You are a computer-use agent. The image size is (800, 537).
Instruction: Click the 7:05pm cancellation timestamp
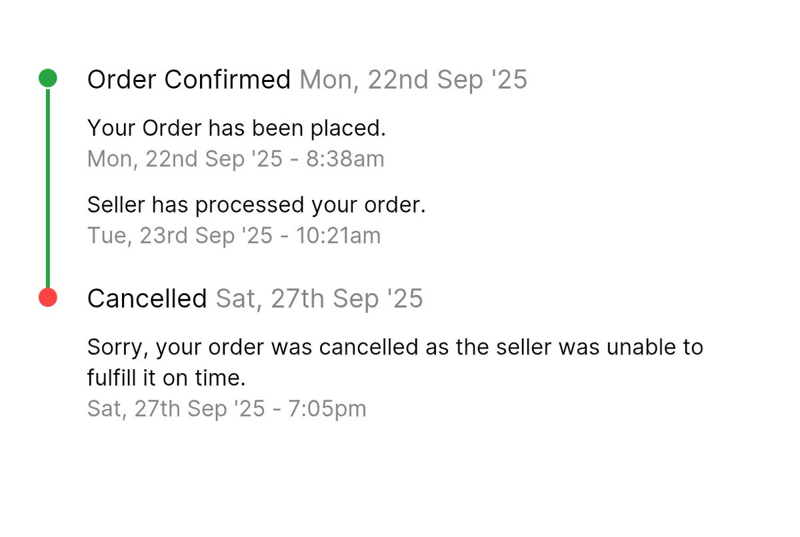(x=227, y=408)
